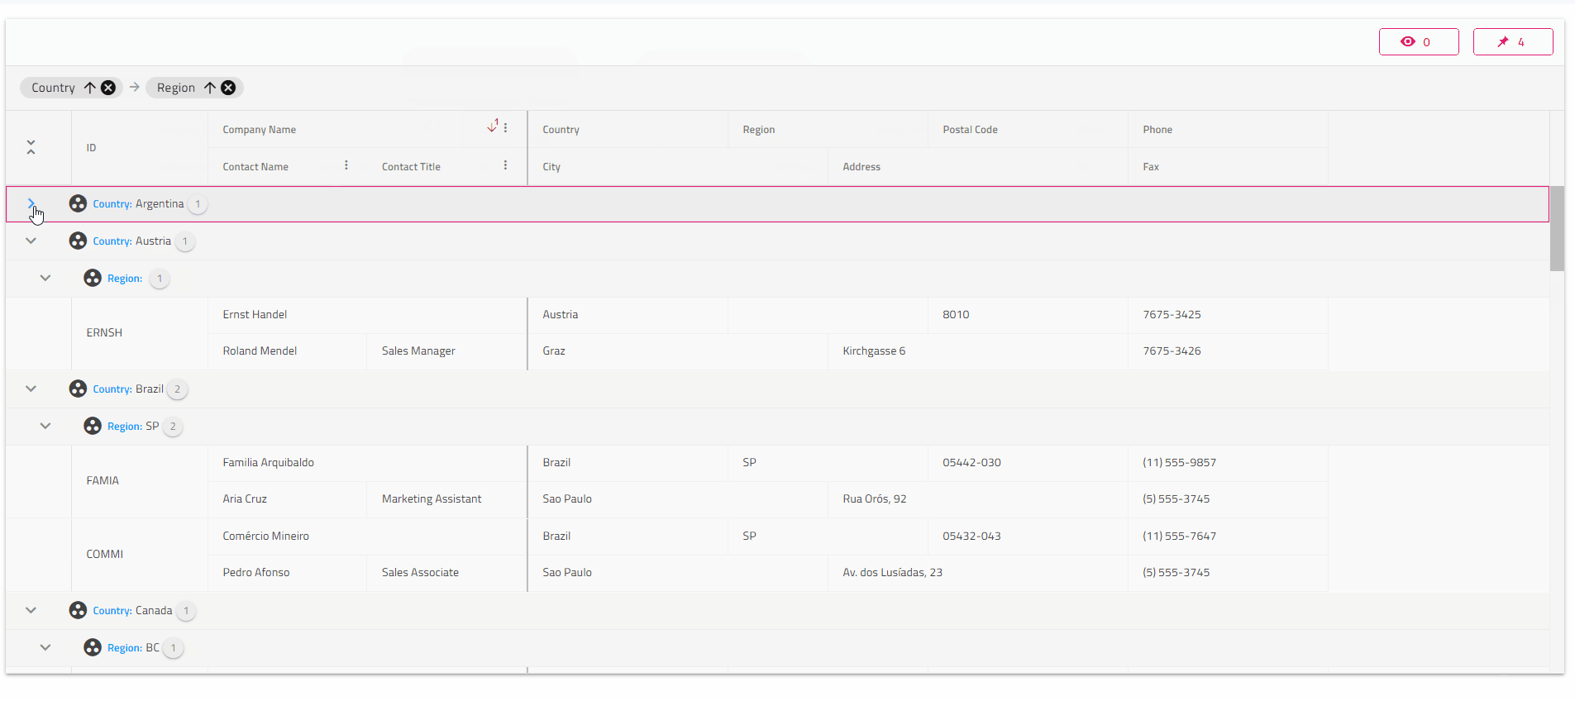Open Contact Name column options menu

346,165
